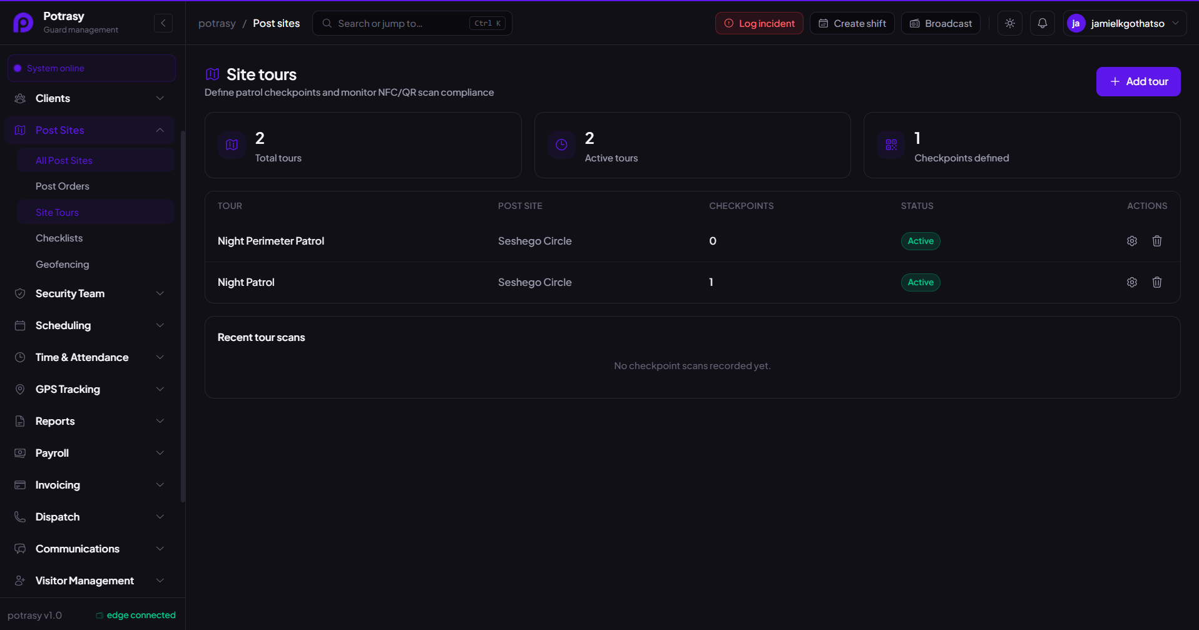Screen dimensions: 1199x630
Task: Click the potrasy breadcrumb link
Action: click(217, 23)
